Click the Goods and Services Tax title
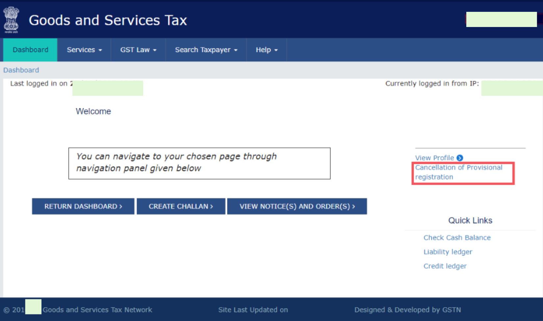 pos(108,20)
